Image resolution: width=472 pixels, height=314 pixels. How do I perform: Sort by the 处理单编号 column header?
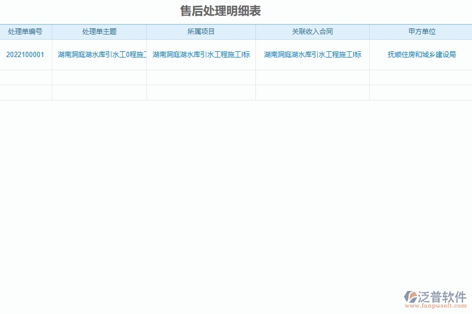pos(26,31)
